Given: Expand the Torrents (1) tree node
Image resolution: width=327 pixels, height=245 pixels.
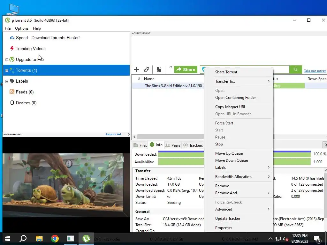Looking at the screenshot, I should point(7,71).
